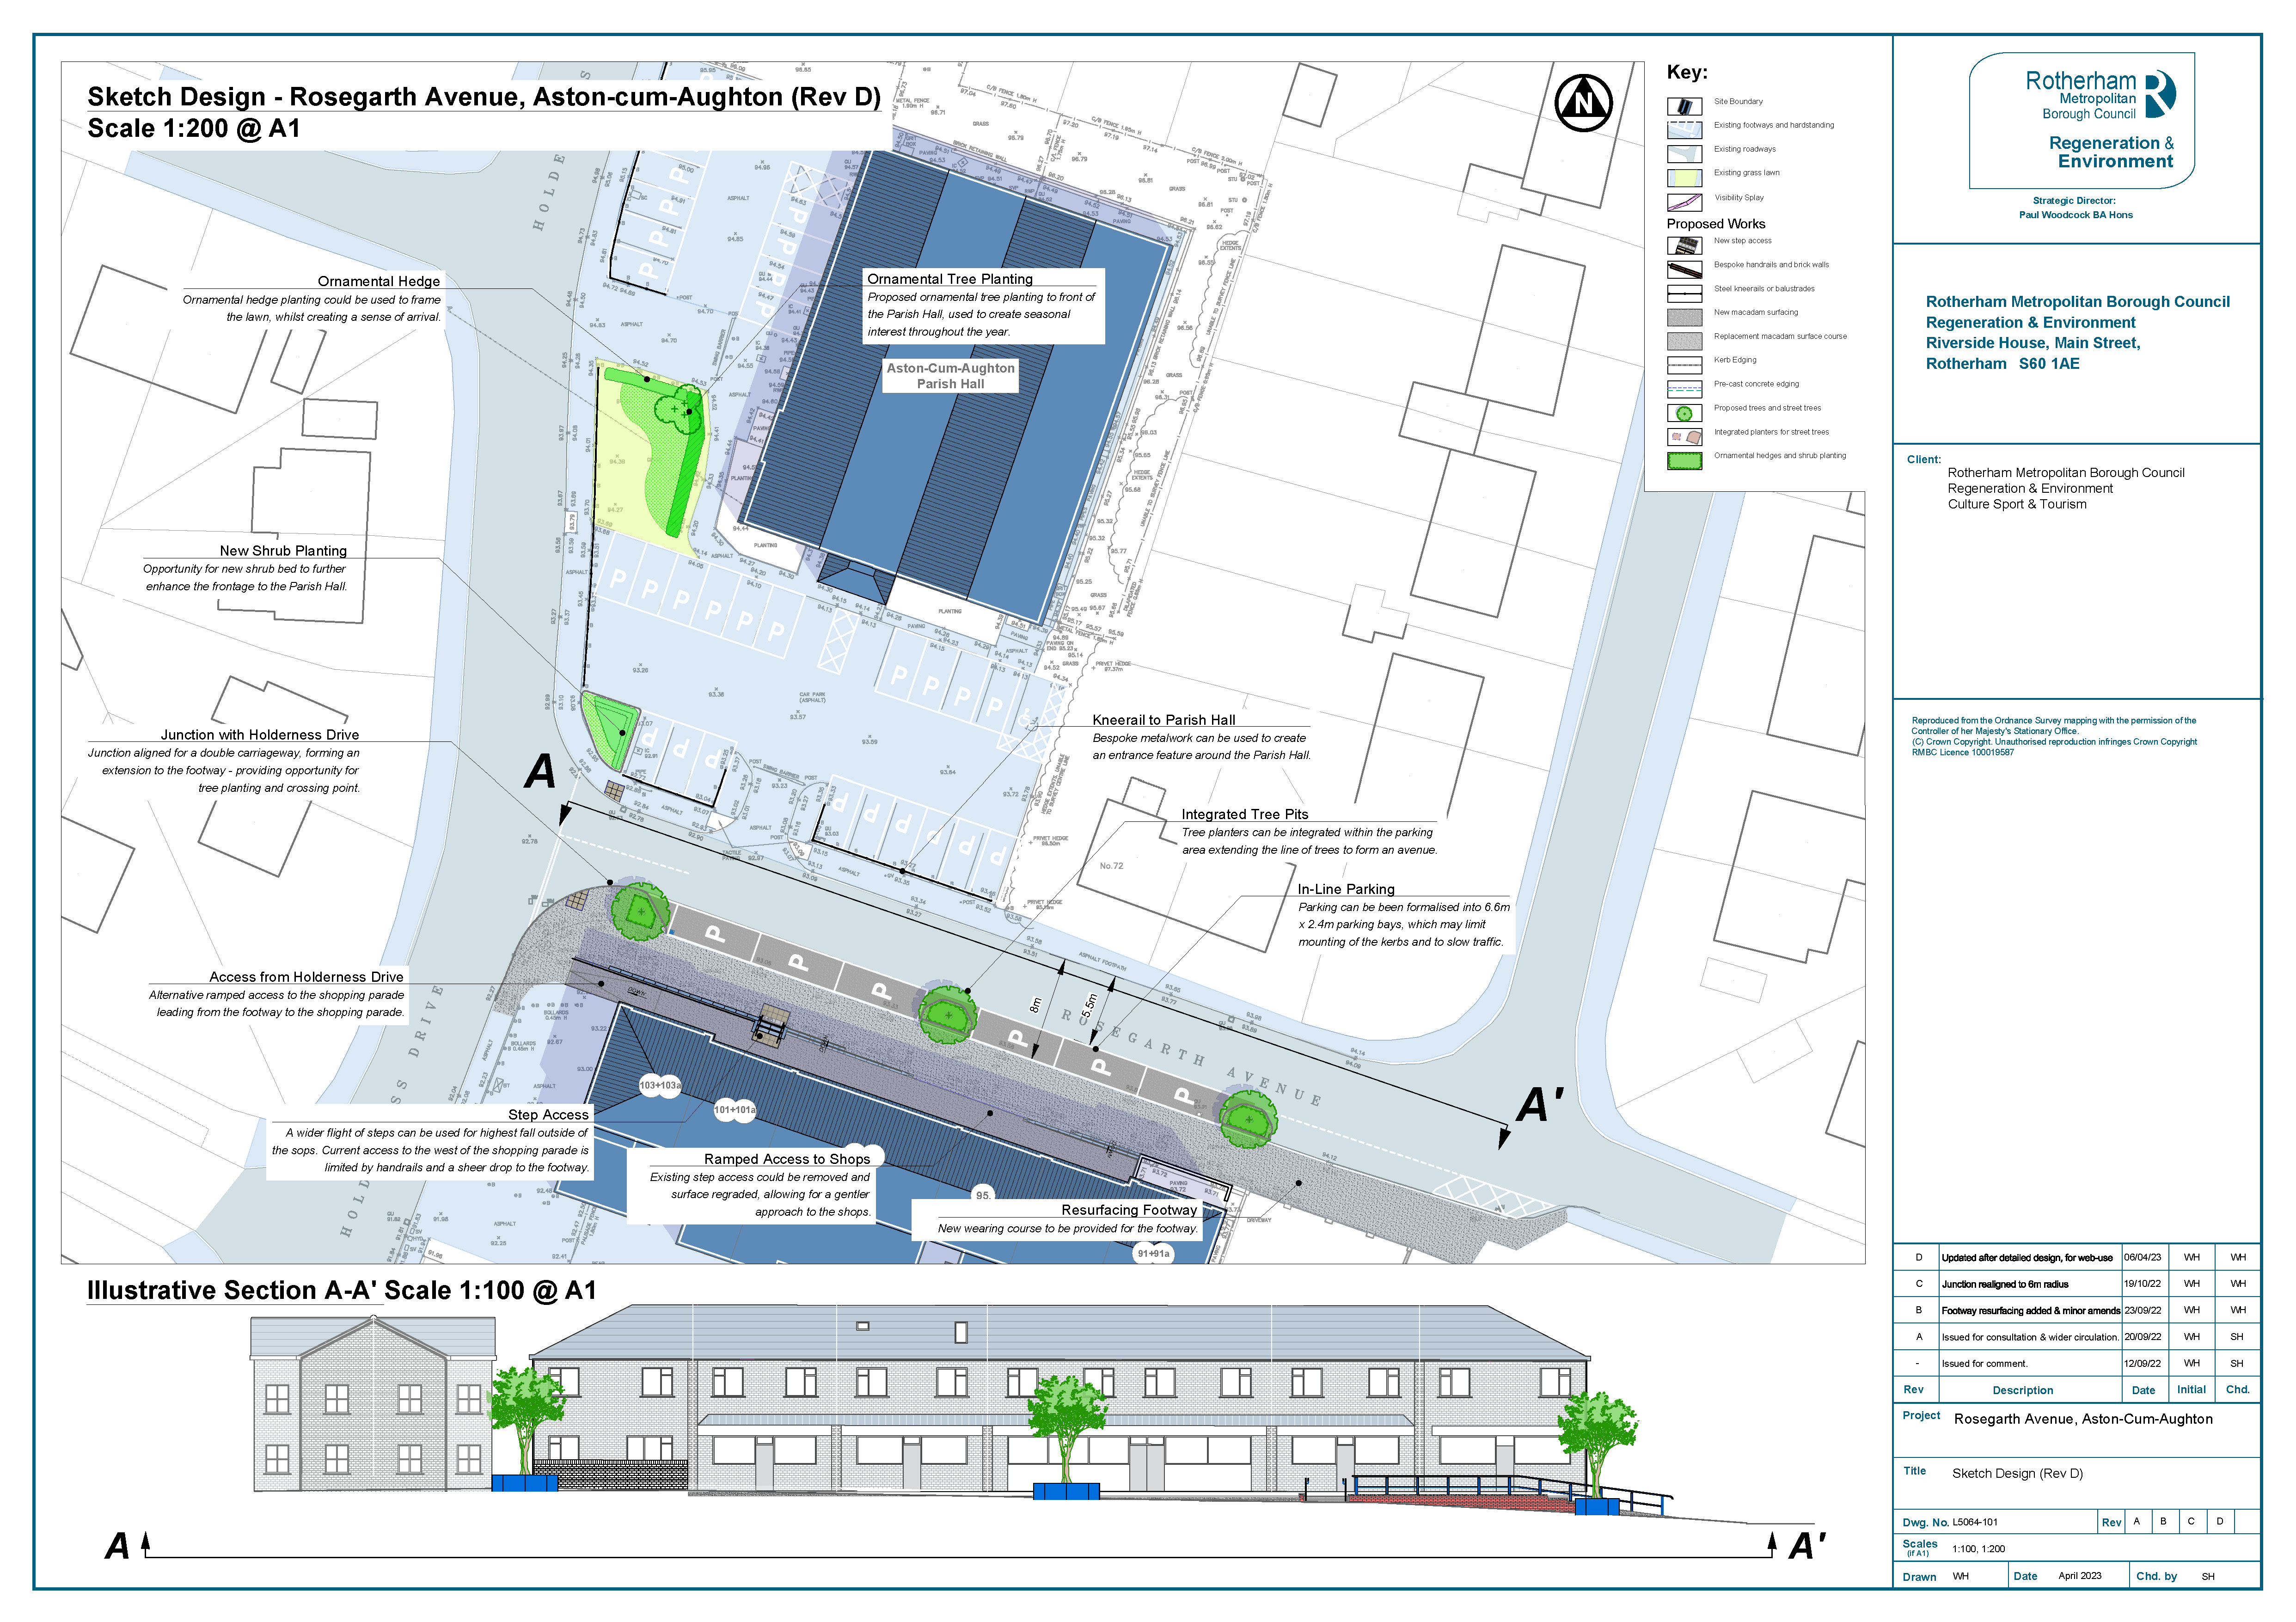Click the 'Proposed Works' legend subheading

coord(1715,224)
